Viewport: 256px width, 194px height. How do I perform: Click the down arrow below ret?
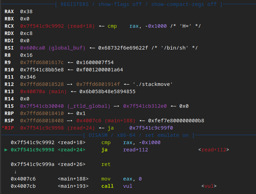[15, 172]
